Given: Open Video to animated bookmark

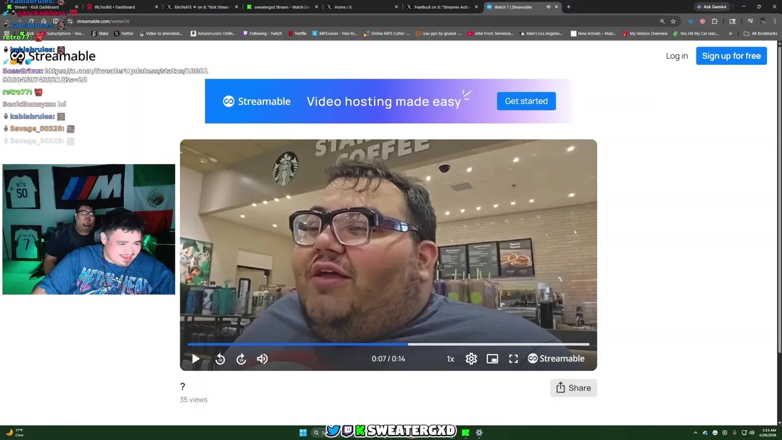Looking at the screenshot, I should point(160,34).
